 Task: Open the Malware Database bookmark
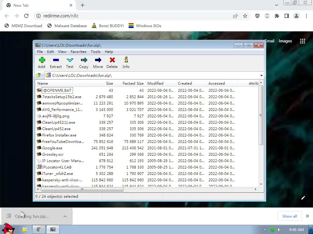67,26
